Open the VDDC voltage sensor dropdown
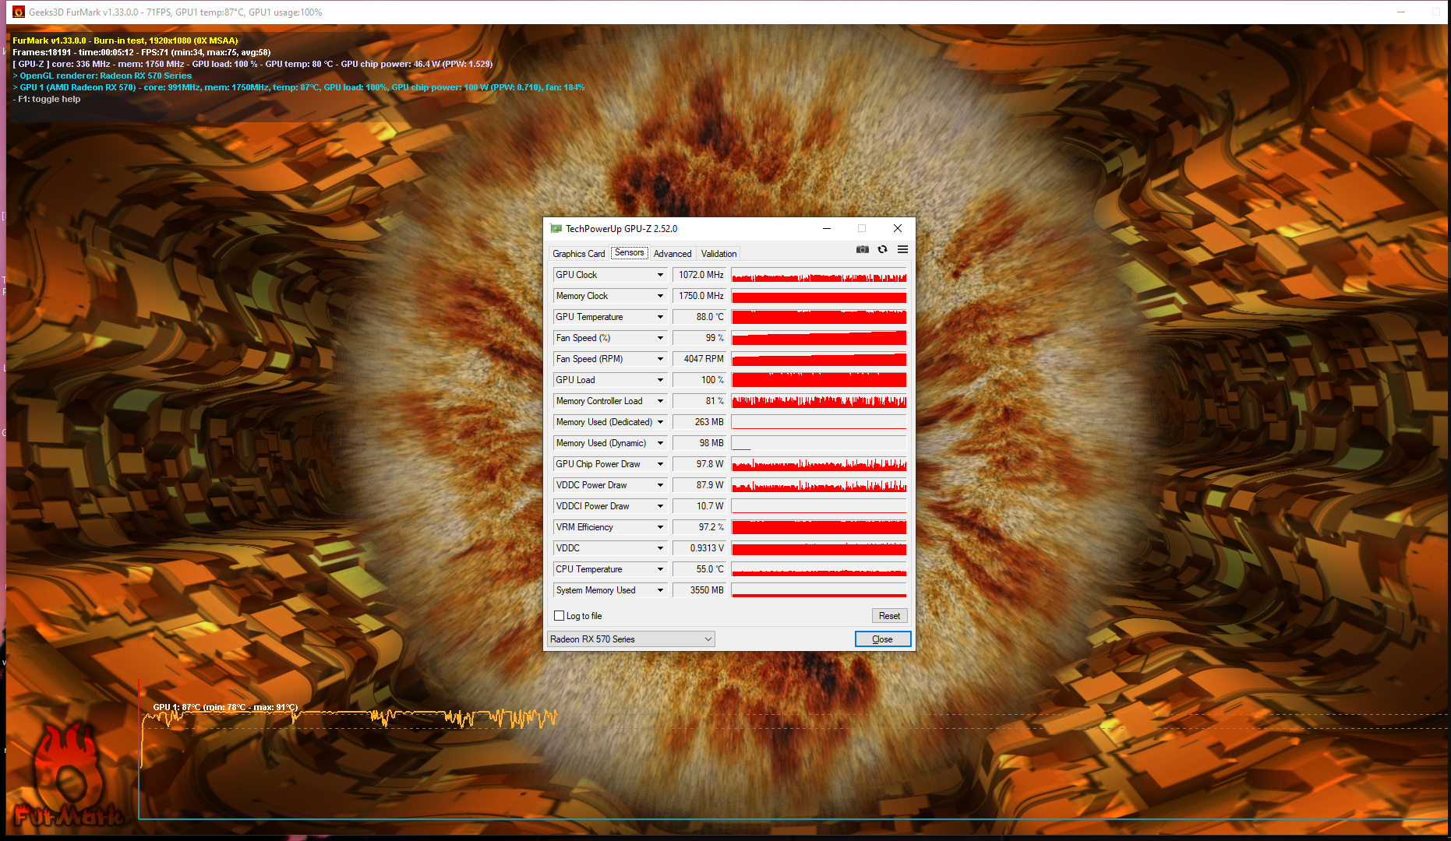 [x=660, y=548]
